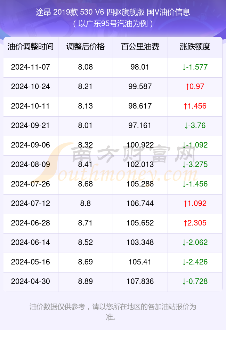Select the price cell 8.21
The image size is (226, 348).
coord(86,87)
